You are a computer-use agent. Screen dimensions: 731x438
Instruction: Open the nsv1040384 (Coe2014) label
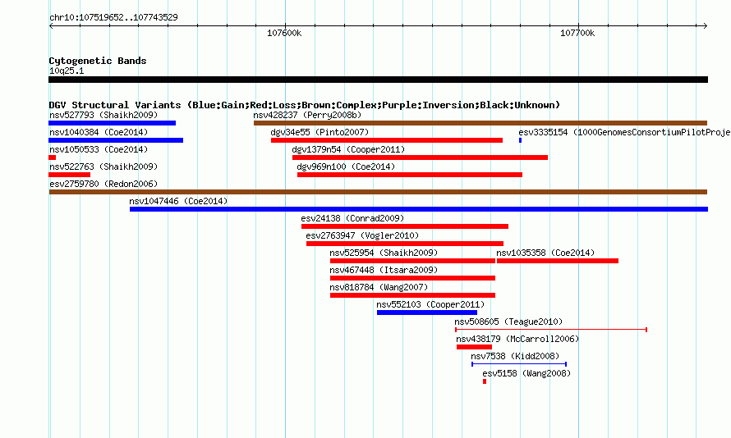[x=99, y=132]
